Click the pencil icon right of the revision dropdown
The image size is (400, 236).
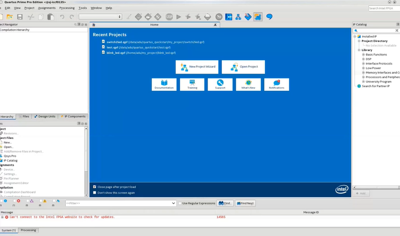(129, 17)
